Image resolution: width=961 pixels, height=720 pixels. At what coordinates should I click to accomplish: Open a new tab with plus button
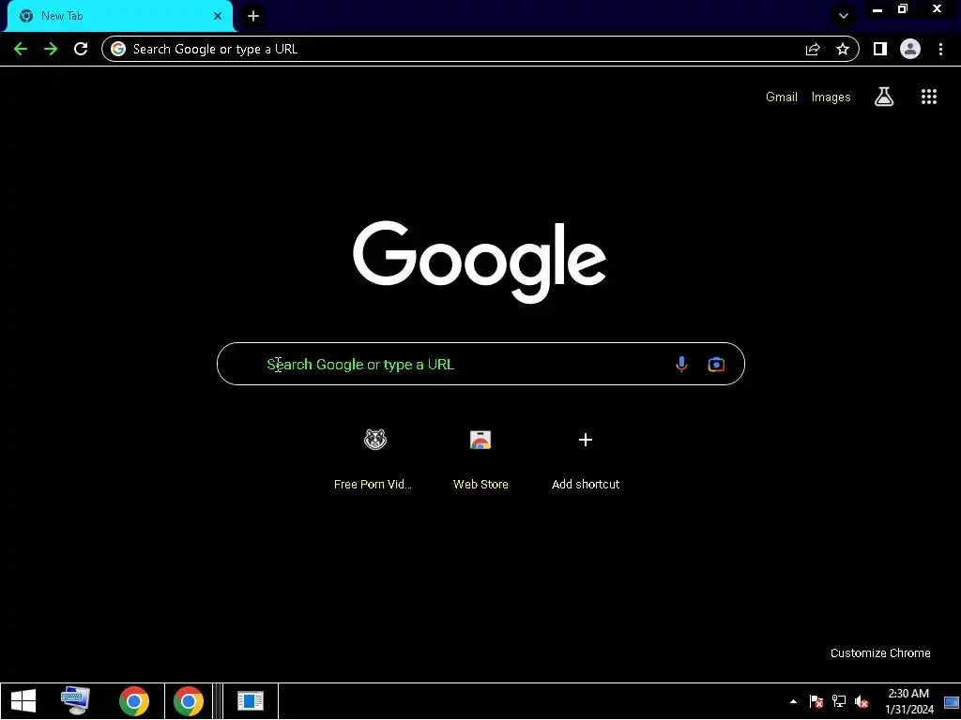(253, 16)
